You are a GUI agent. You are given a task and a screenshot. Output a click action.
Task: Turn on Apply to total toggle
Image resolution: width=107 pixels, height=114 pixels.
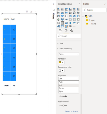(64, 105)
